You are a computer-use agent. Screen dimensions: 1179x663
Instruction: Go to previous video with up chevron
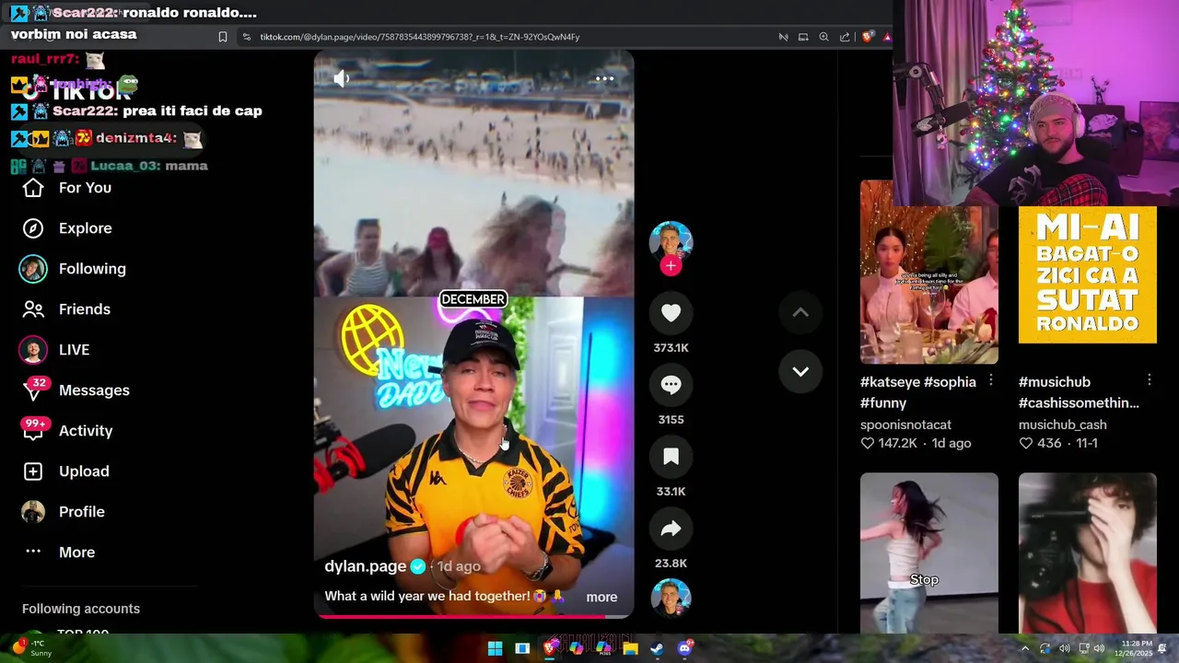pyautogui.click(x=800, y=313)
